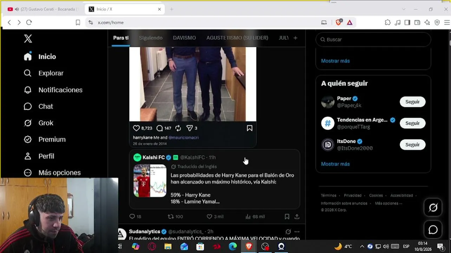Open the floating chat messages button

433,229
